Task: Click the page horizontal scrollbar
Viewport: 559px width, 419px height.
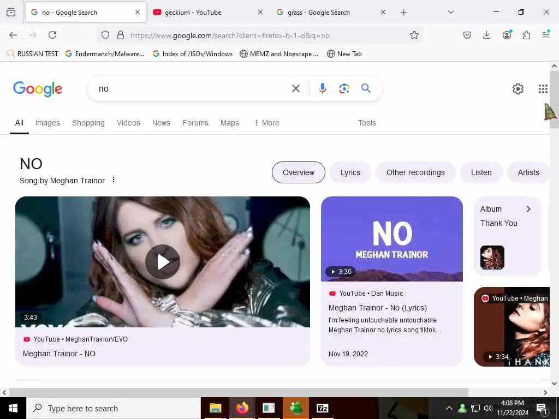Action: click(x=238, y=392)
